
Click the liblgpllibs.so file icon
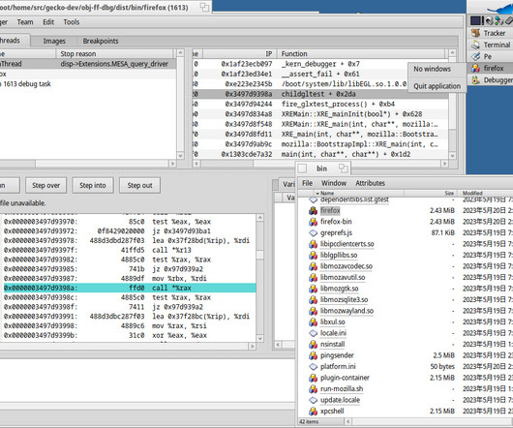[x=313, y=255]
